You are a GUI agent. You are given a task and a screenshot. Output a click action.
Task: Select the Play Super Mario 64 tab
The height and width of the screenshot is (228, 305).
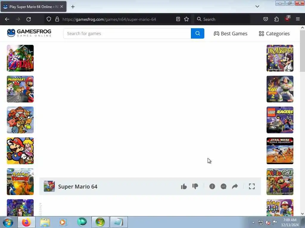coord(33,7)
